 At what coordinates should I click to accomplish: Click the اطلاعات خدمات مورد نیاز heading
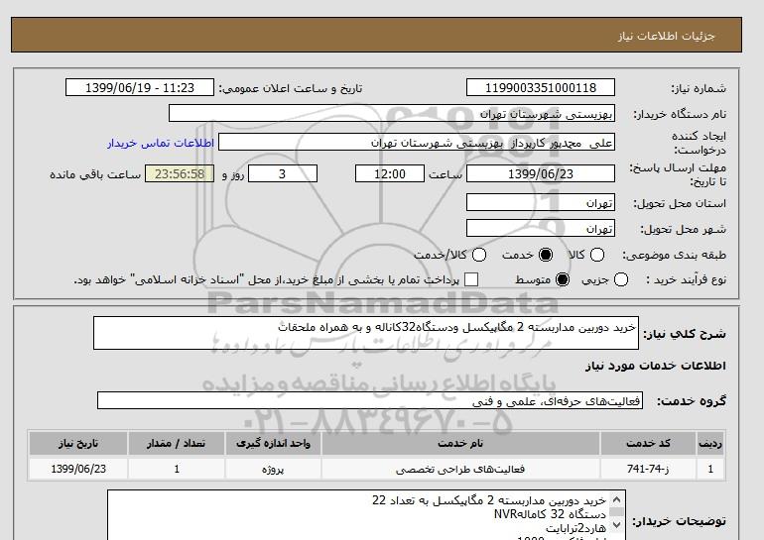(655, 366)
